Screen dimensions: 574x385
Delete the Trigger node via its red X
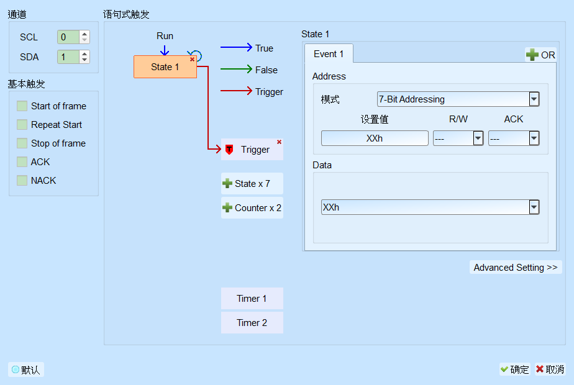[x=280, y=142]
